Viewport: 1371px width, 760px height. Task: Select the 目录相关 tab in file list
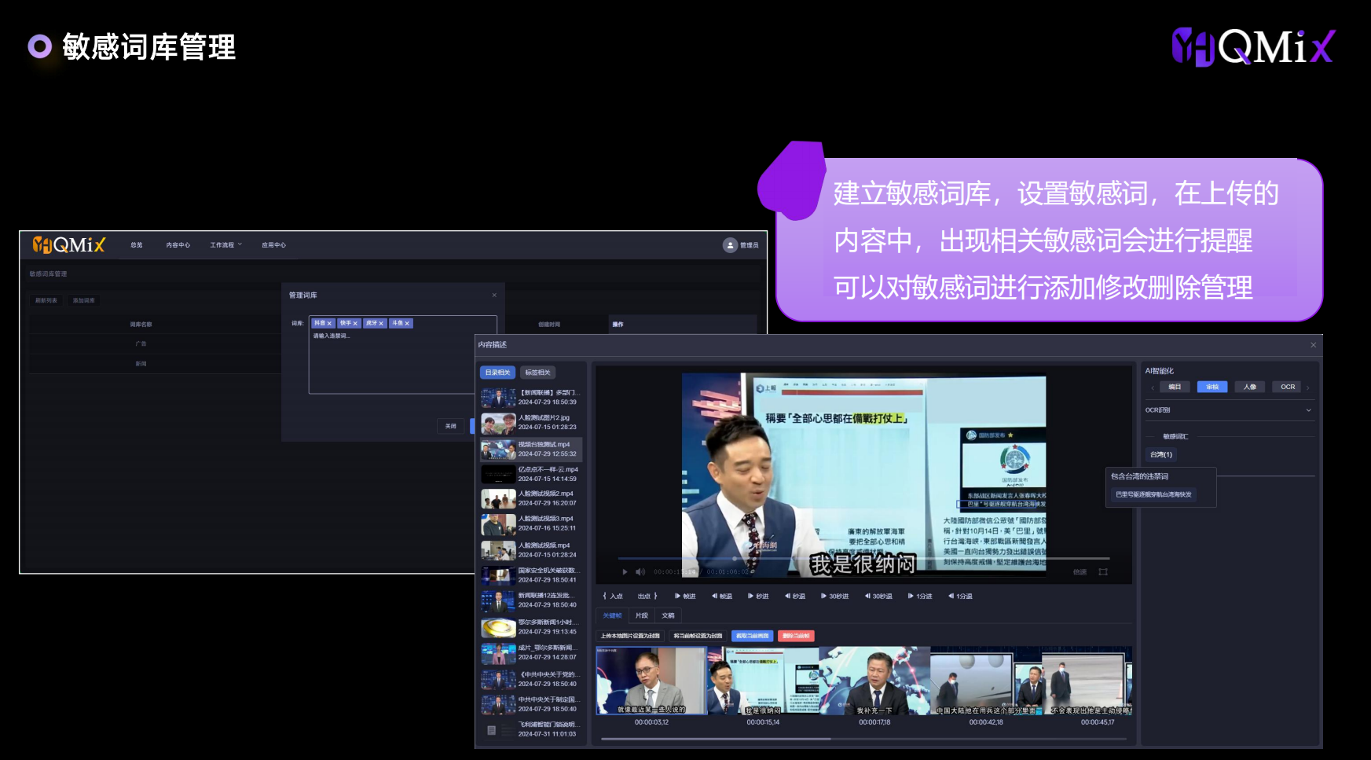click(497, 373)
